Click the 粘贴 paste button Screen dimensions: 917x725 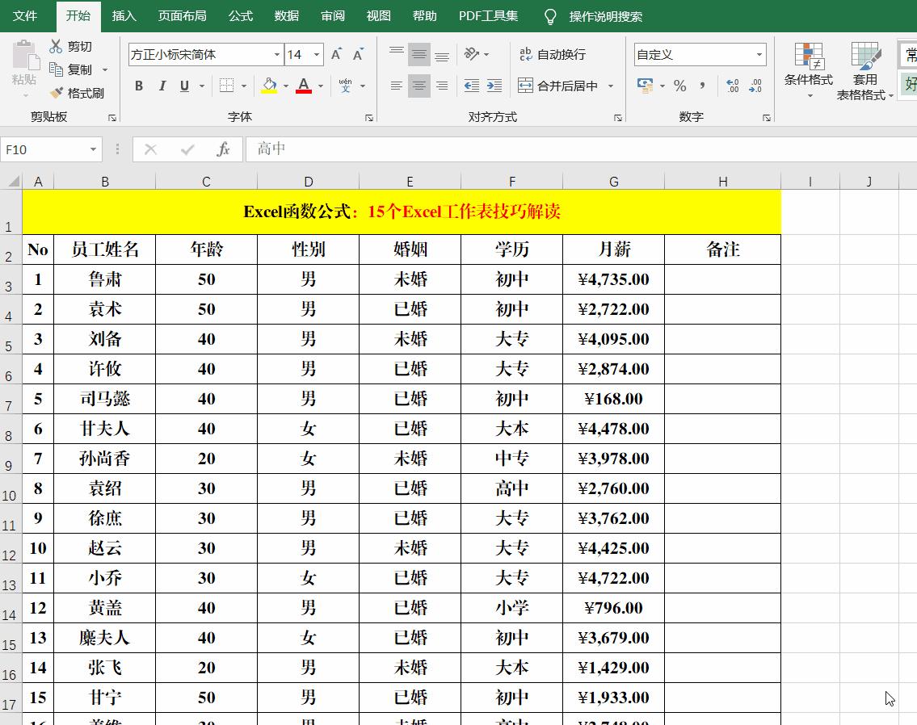[24, 69]
